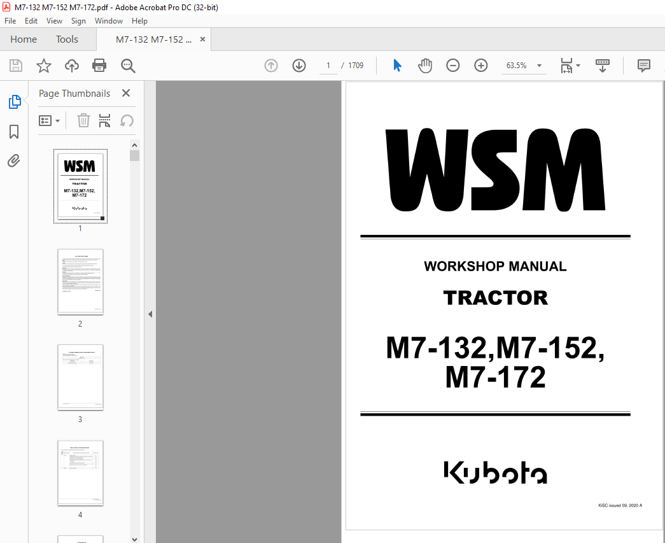Close the Page Thumbnails panel

point(126,93)
